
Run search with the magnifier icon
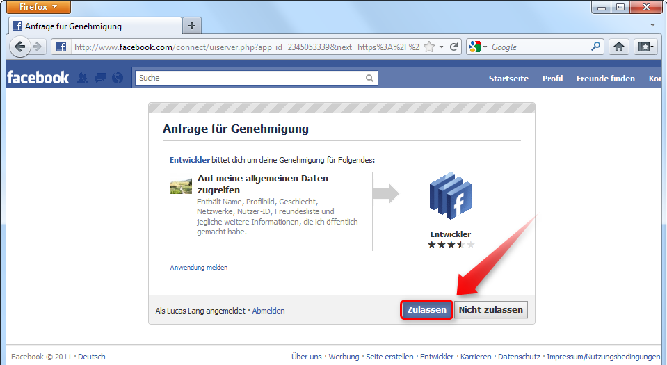point(596,47)
